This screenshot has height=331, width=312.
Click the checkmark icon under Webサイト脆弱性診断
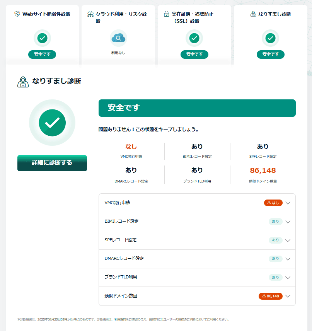pyautogui.click(x=42, y=38)
